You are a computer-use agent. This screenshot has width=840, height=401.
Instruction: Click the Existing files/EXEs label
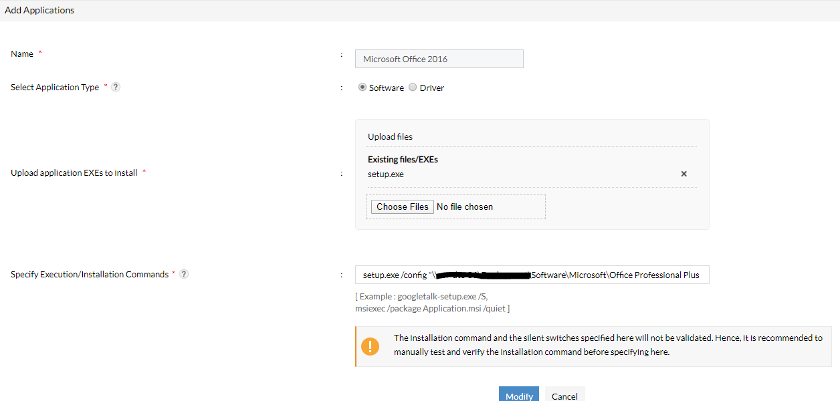[x=403, y=159]
